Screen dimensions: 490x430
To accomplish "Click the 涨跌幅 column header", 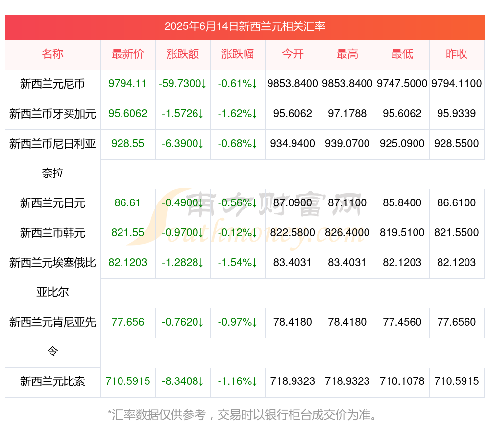I will click(238, 54).
